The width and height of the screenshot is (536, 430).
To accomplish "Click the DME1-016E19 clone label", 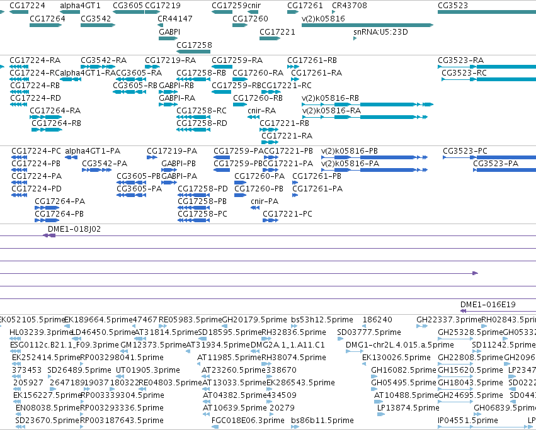I will pyautogui.click(x=488, y=305).
